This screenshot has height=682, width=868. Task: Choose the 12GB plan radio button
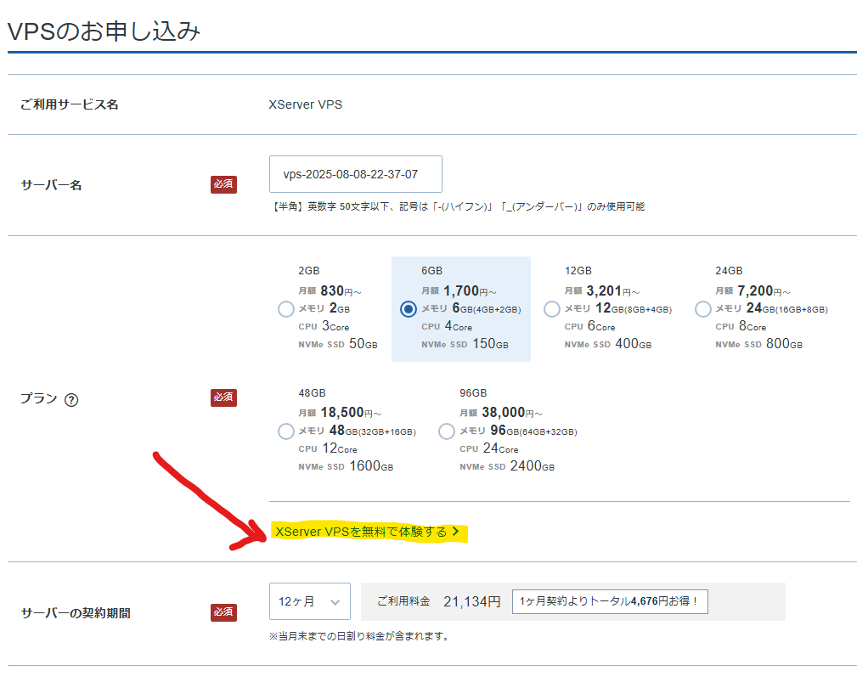(552, 309)
